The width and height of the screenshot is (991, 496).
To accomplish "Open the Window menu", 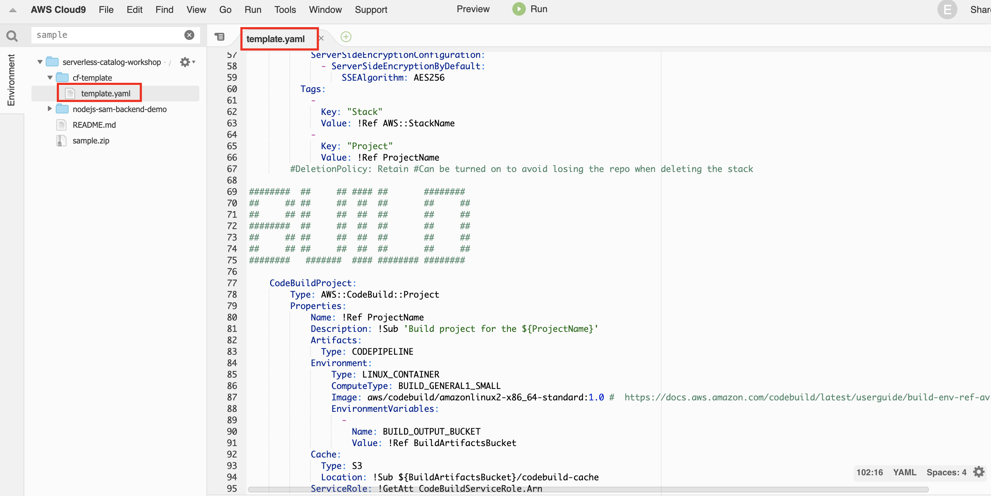I will pos(325,10).
